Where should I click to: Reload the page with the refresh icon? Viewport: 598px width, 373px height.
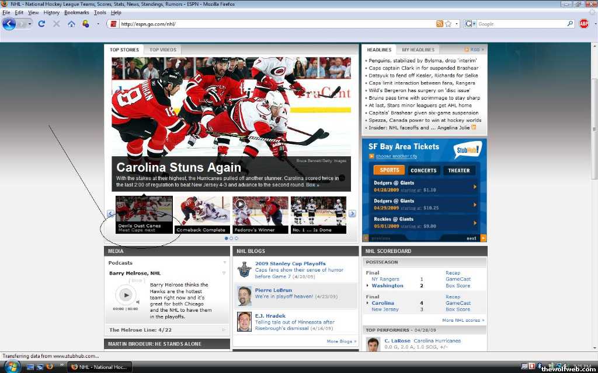[41, 24]
